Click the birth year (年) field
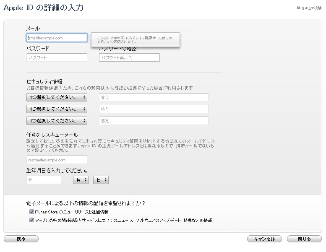 [x=44, y=180]
